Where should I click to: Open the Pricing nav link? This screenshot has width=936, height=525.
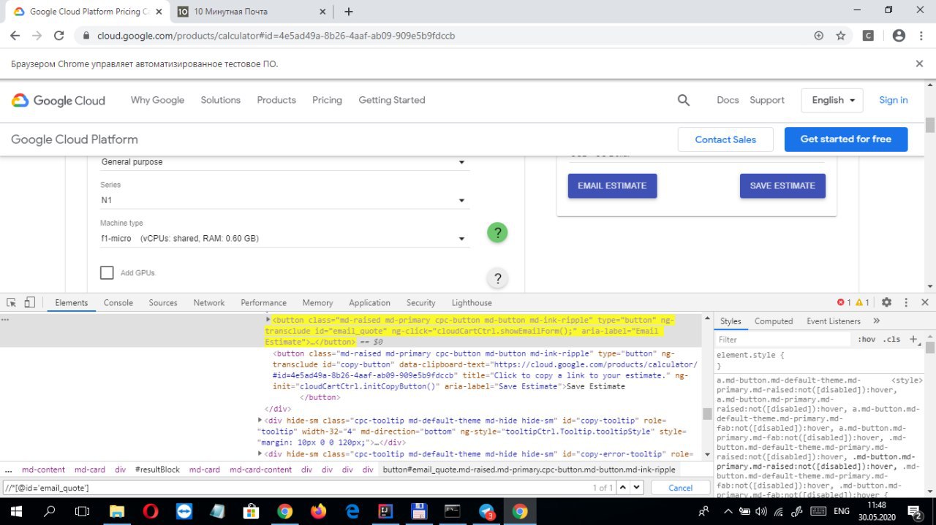point(327,100)
